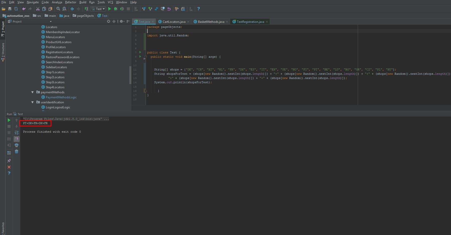Run Test with Coverage icon
Viewport: 451px width, 235px height.
coord(122,9)
